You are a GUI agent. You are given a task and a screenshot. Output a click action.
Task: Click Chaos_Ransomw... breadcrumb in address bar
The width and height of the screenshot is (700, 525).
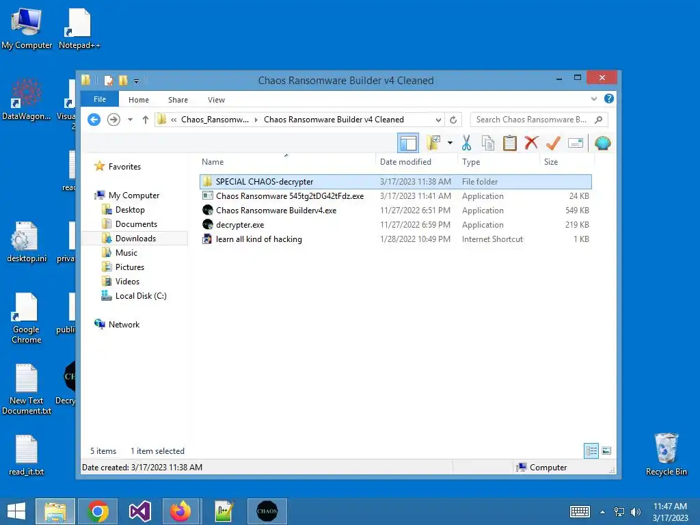point(215,120)
